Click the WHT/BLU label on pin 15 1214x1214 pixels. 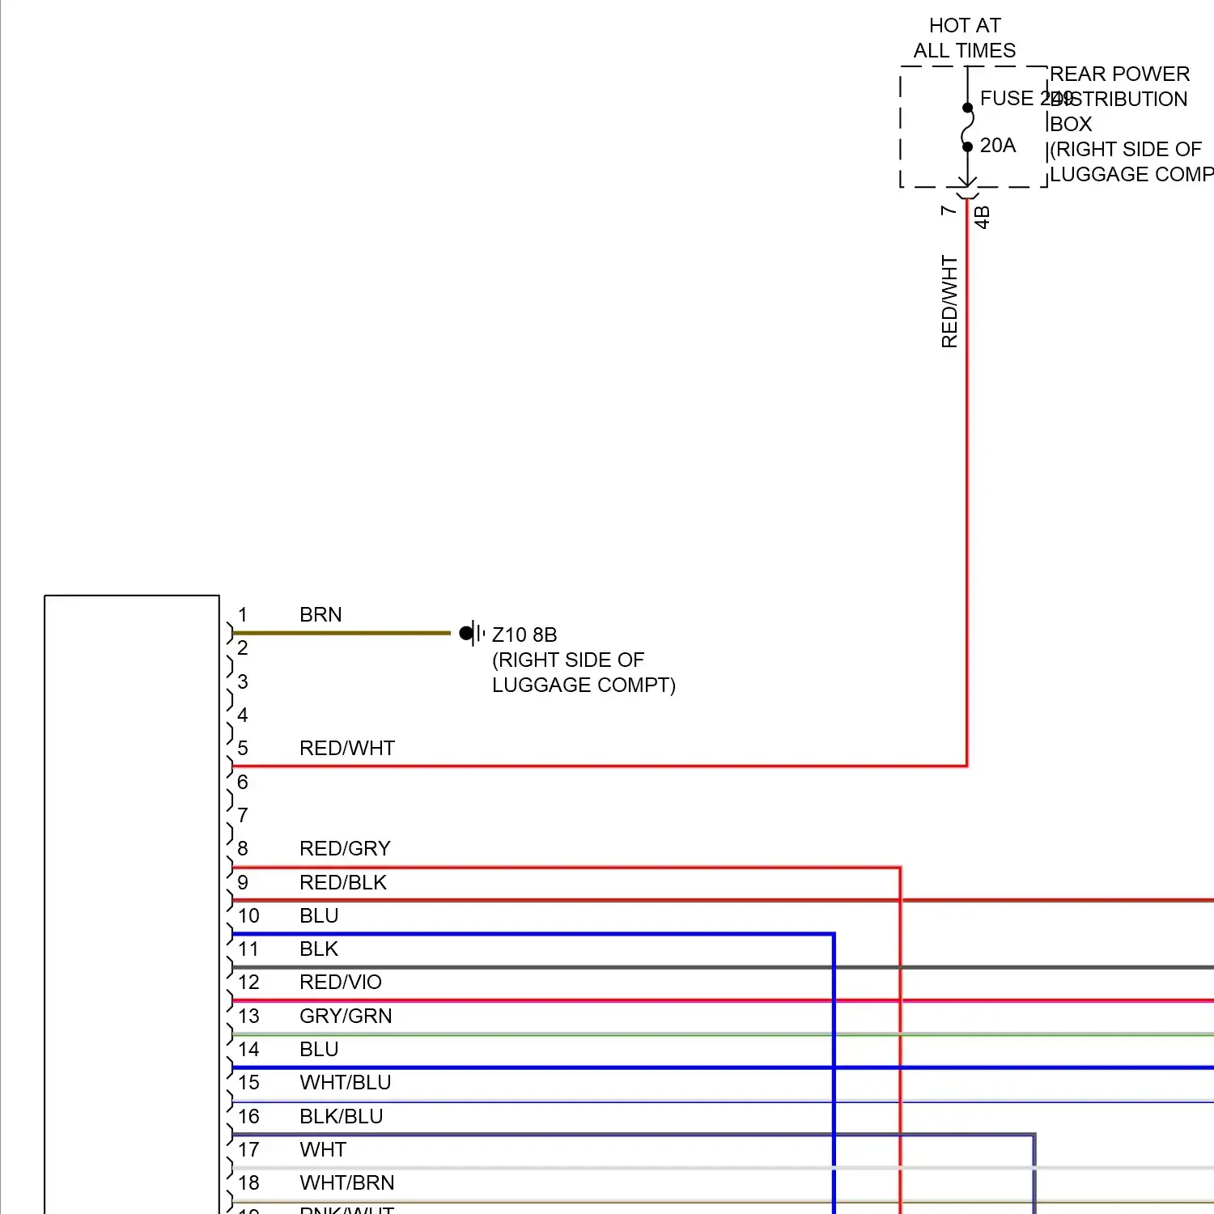[x=346, y=1082]
